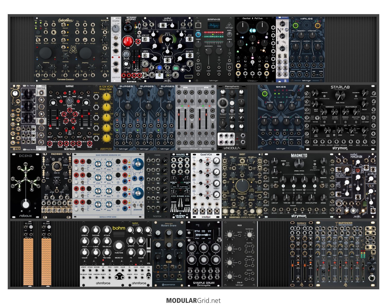Click the Texture knob on Skies
The width and height of the screenshot is (387, 306).
point(286,122)
